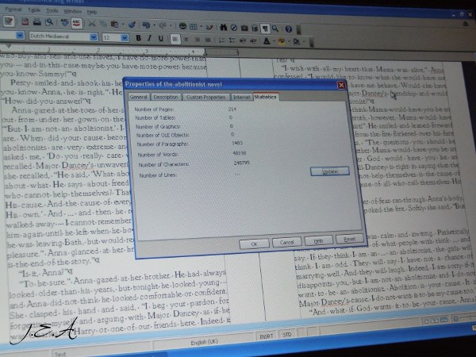Image resolution: width=476 pixels, height=357 pixels.
Task: Click the Cut scissors icon
Action: click(91, 24)
